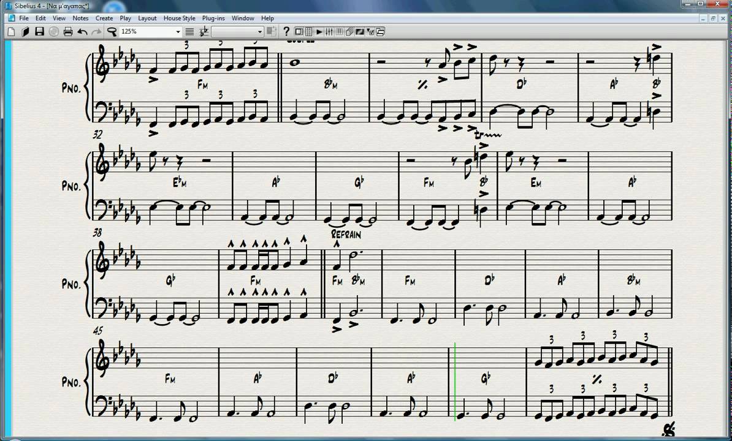Viewport: 732px width, 441px height.
Task: Click bar number 38
Action: coord(97,232)
